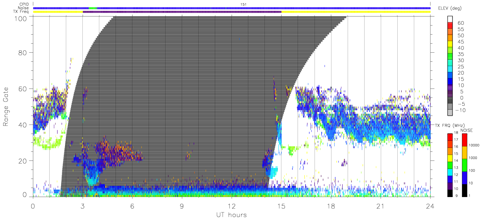484x223 pixels.
Task: Click the UT hours axis title
Action: click(231, 215)
